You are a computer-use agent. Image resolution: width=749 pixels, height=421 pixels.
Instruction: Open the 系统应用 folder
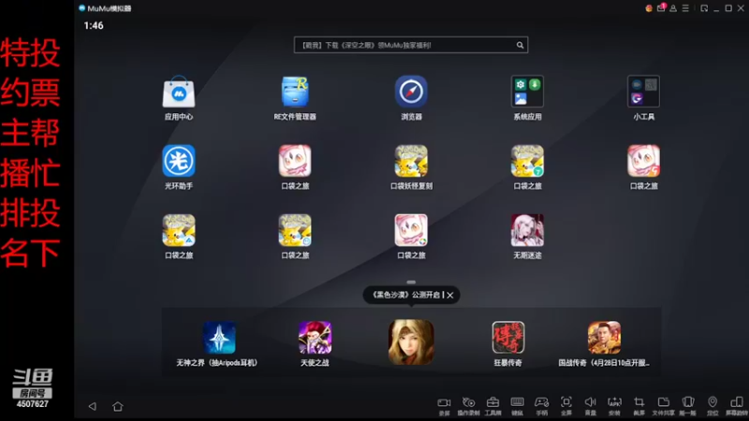click(x=527, y=92)
